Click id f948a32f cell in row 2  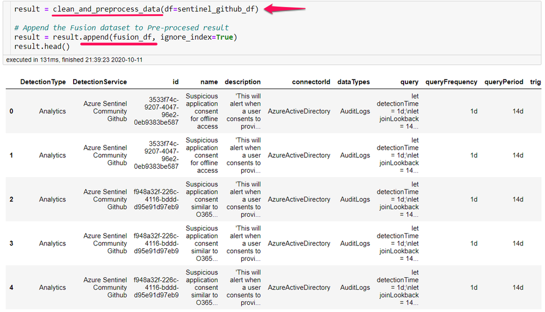coord(156,199)
